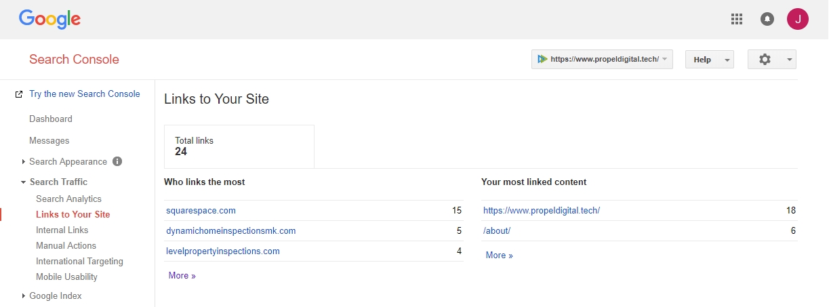Open Mobile Usability in the sidebar
The image size is (829, 307).
67,277
